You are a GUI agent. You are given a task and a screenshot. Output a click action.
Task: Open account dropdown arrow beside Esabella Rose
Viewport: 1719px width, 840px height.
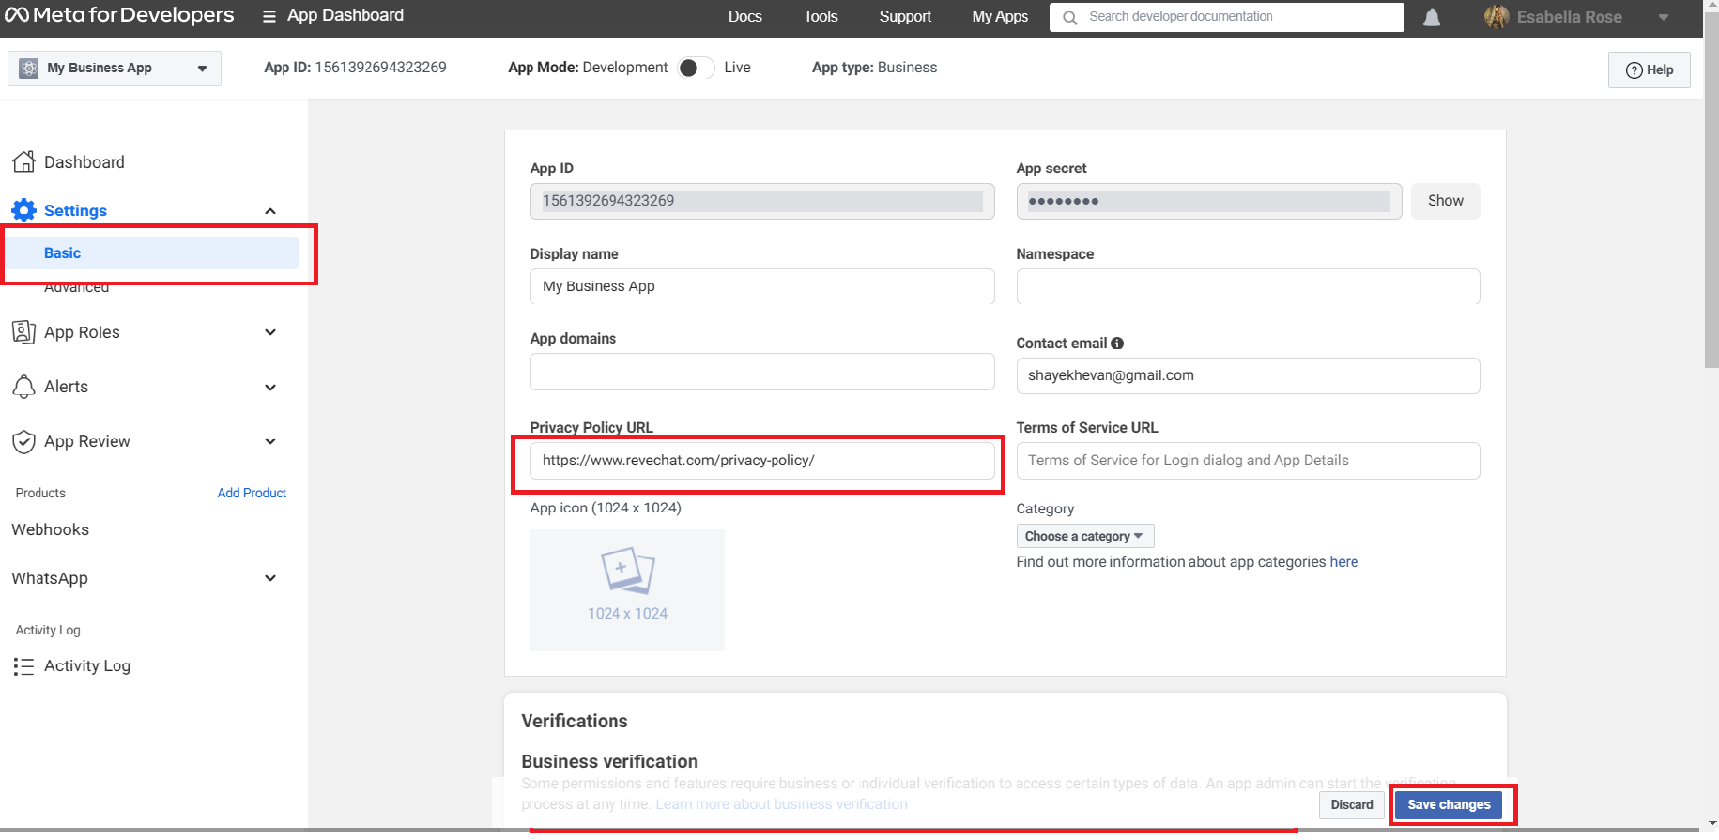click(1664, 17)
